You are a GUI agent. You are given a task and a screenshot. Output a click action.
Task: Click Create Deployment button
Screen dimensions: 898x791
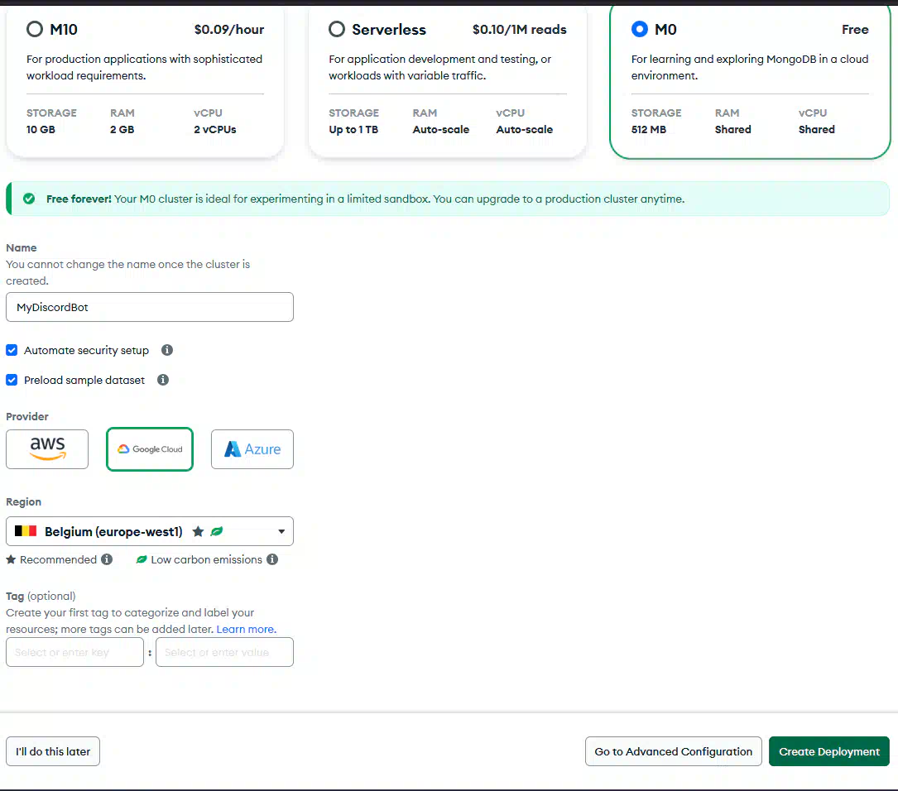click(829, 751)
